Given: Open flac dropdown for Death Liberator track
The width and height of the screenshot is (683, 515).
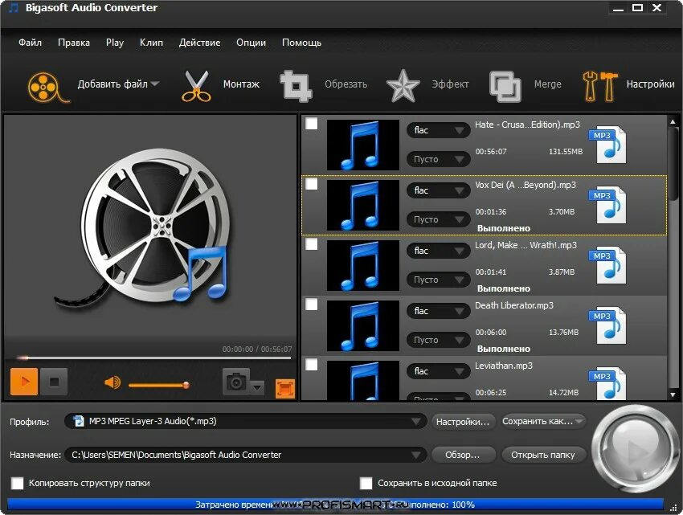Looking at the screenshot, I should [x=438, y=311].
